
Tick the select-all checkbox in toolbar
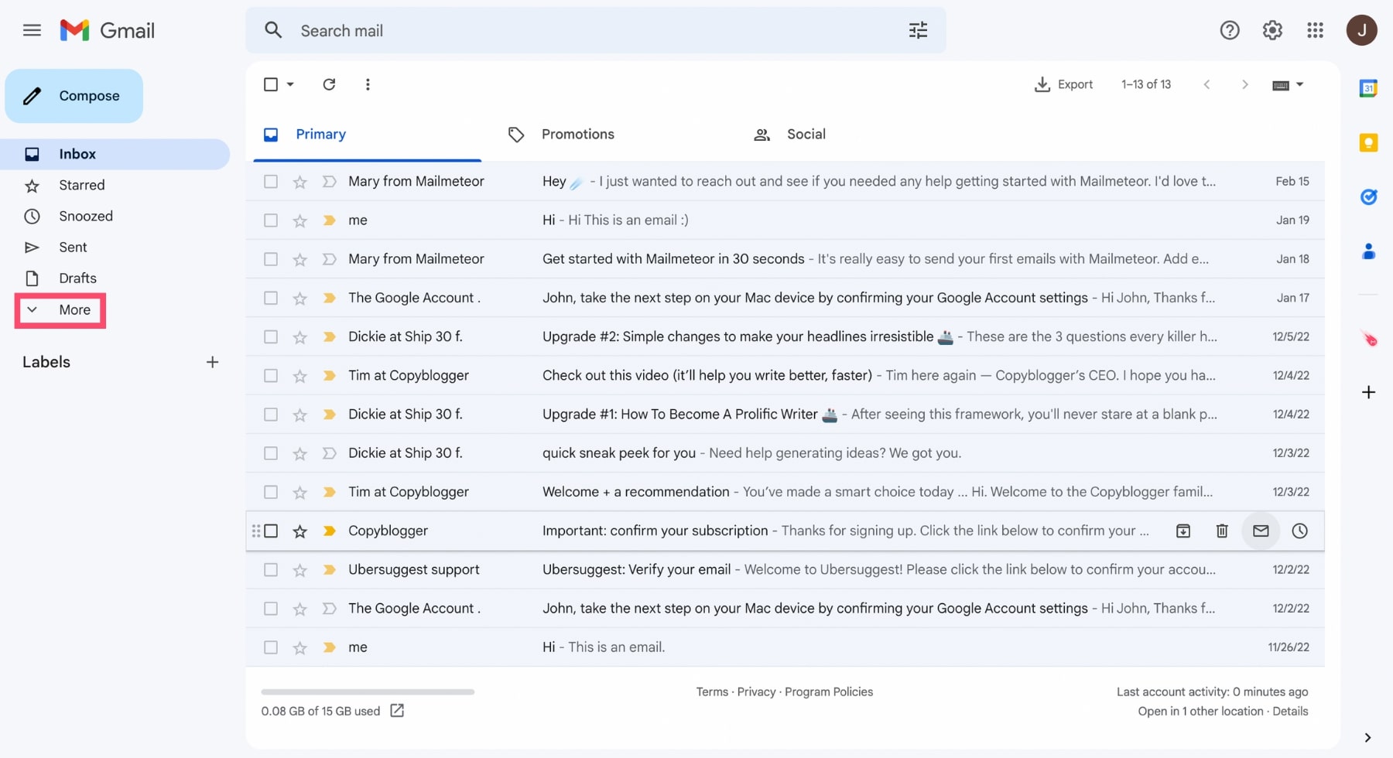click(x=270, y=84)
